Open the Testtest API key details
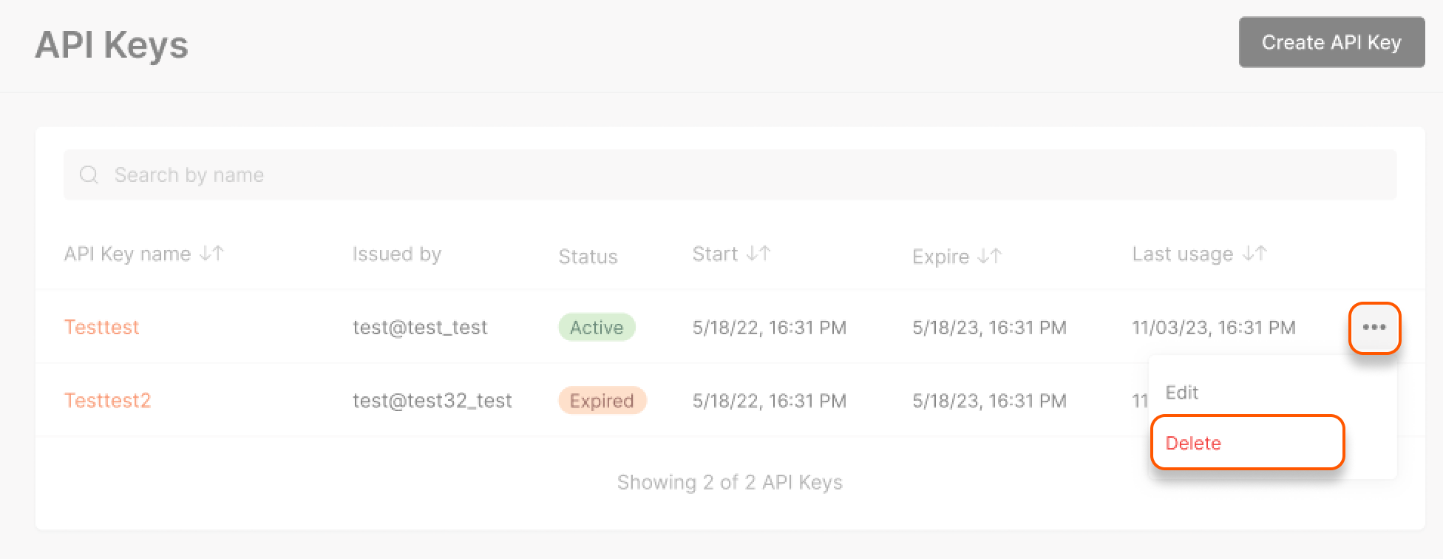 coord(102,327)
